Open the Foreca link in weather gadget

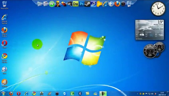pos(139,39)
